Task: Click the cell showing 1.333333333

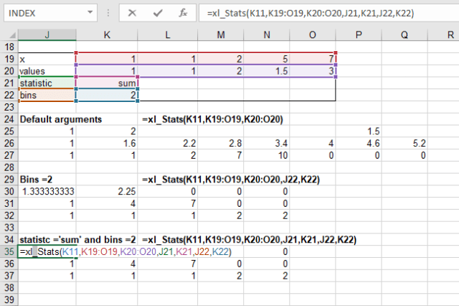Action: pyautogui.click(x=47, y=191)
